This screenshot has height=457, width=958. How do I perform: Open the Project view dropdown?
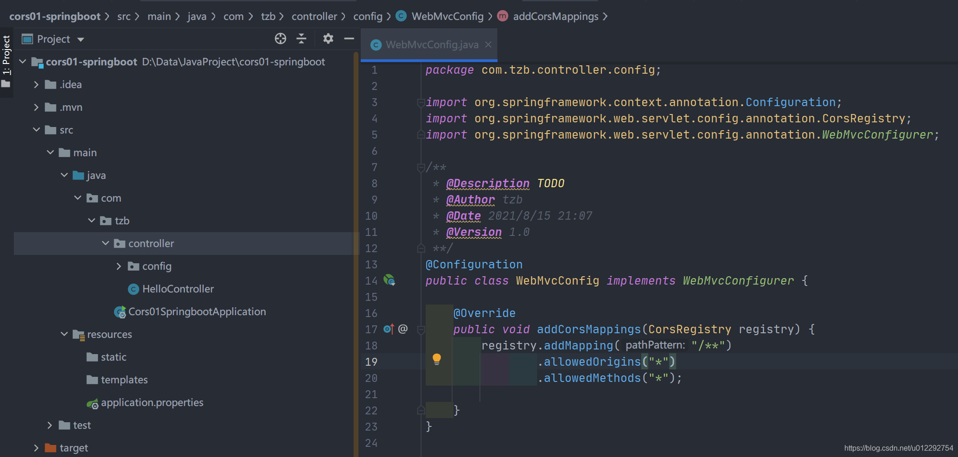(x=81, y=39)
